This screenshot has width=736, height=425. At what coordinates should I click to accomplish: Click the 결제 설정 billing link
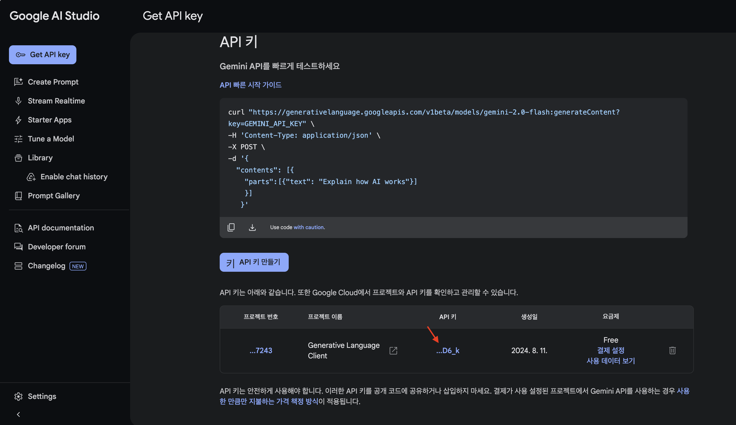pos(610,350)
